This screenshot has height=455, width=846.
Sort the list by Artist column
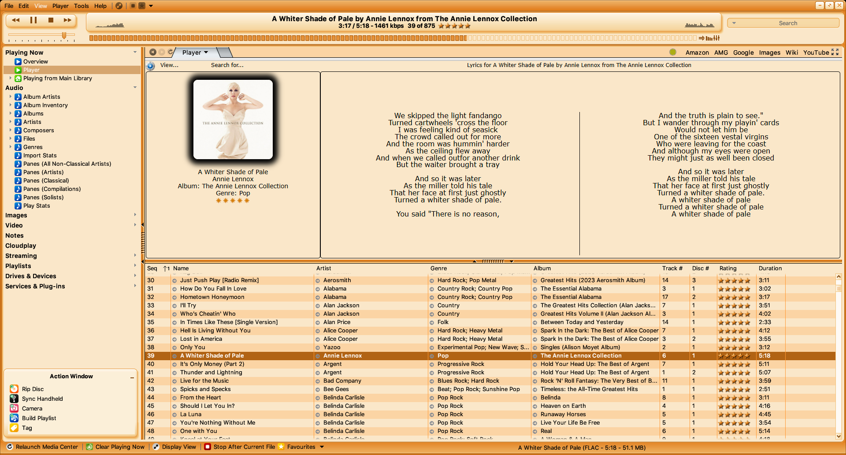pos(323,268)
